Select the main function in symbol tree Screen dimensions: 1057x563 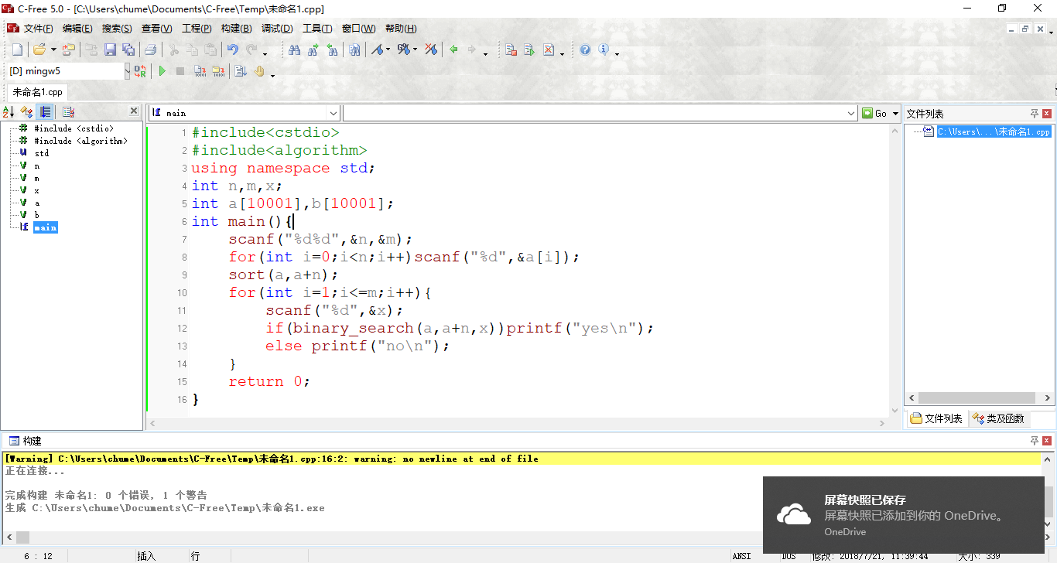tap(45, 227)
